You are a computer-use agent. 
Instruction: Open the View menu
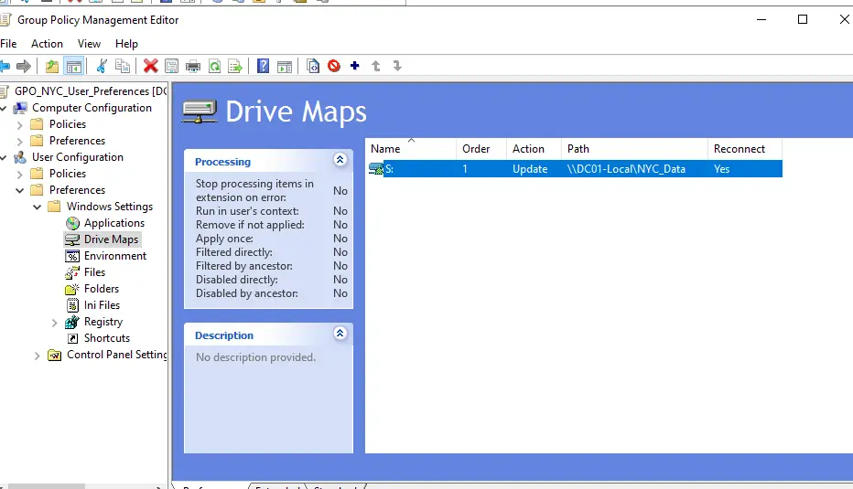click(89, 44)
